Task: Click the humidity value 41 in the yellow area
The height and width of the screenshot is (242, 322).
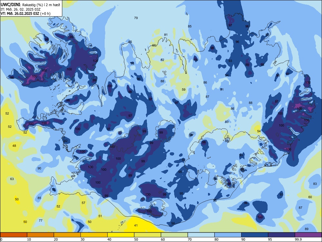Action: (136, 225)
